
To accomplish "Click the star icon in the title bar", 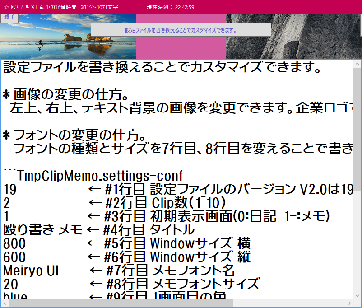I will pyautogui.click(x=7, y=7).
